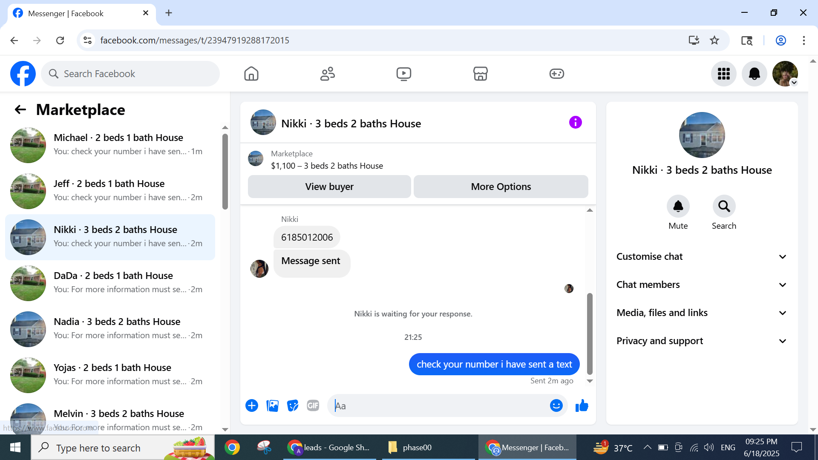Click the Message sent bubble
Viewport: 818px width, 460px height.
tap(311, 263)
